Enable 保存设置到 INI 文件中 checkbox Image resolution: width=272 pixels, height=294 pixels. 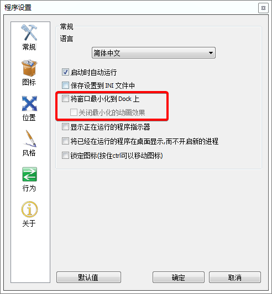coord(65,85)
